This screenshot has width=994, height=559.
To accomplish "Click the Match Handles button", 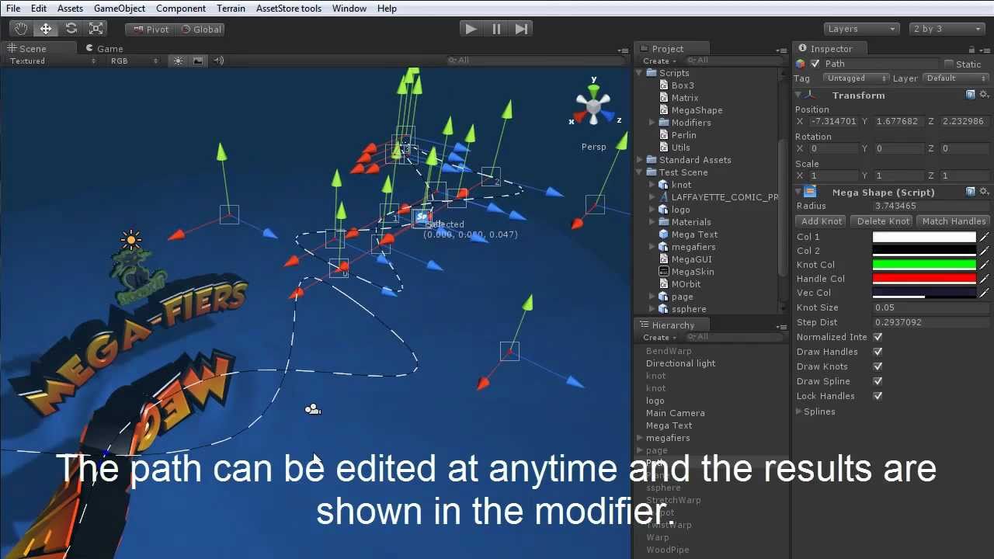I will point(953,220).
